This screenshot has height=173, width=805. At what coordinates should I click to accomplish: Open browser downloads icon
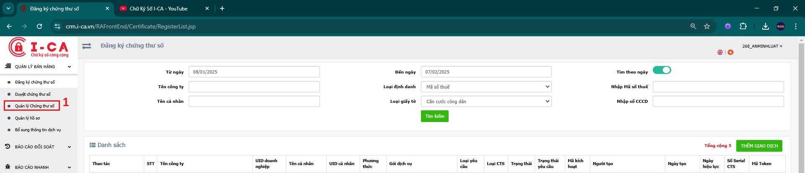point(766,26)
